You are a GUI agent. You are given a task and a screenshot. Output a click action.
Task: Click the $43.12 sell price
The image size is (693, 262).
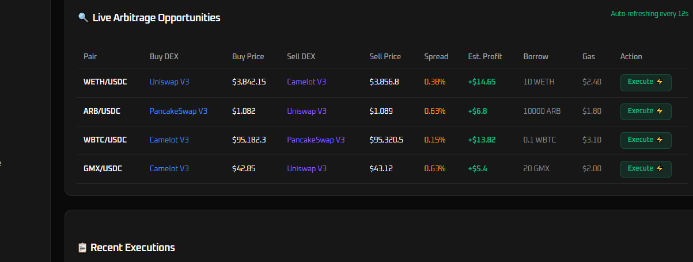click(x=381, y=168)
